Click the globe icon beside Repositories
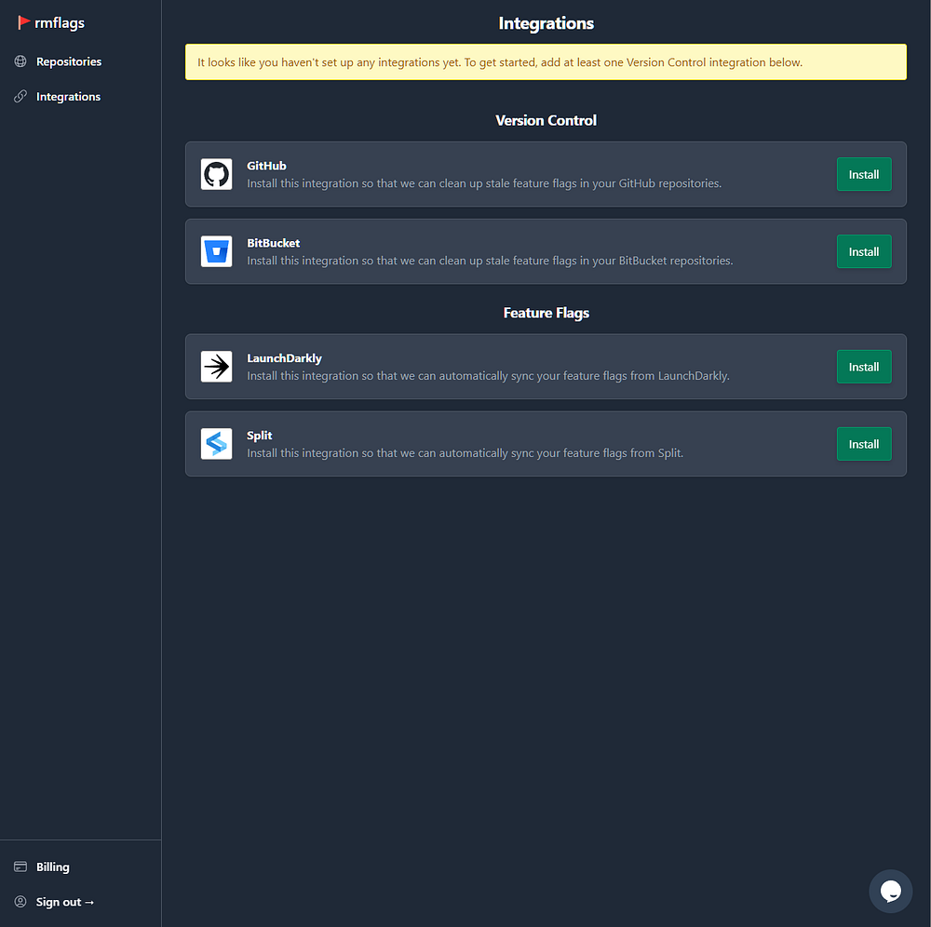This screenshot has height=927, width=931. pyautogui.click(x=20, y=61)
